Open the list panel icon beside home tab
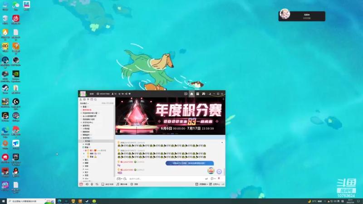The image size is (363, 204). [197, 94]
